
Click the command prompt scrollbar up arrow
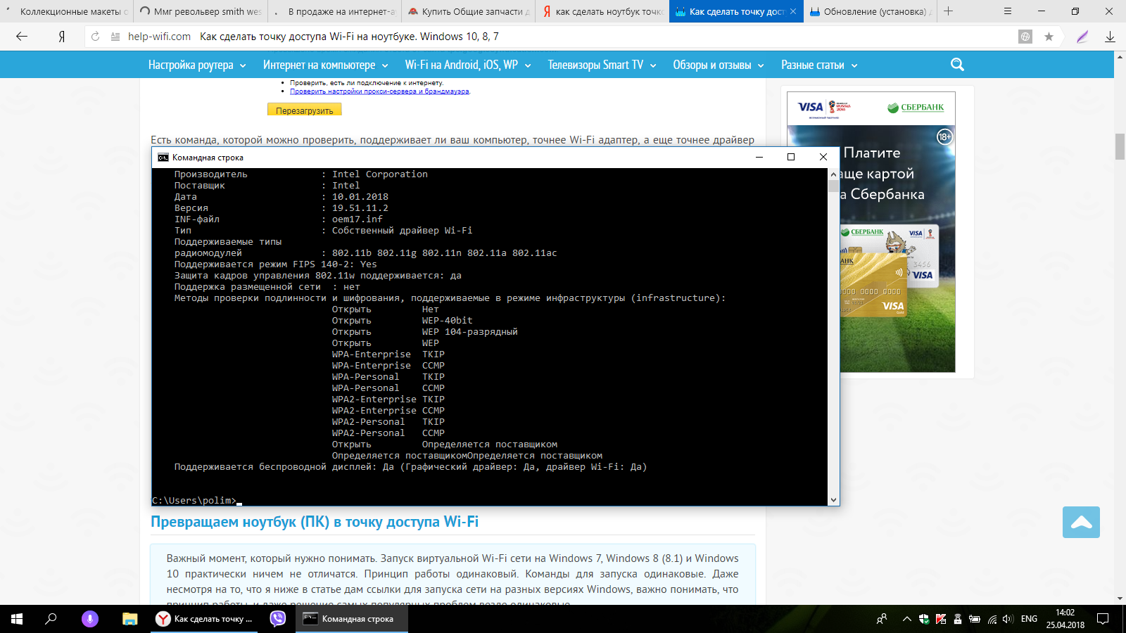pyautogui.click(x=833, y=174)
